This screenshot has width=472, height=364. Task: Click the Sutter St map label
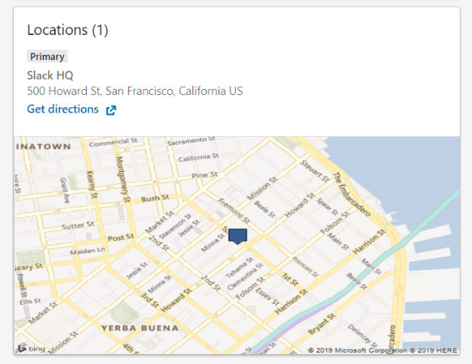coord(78,225)
